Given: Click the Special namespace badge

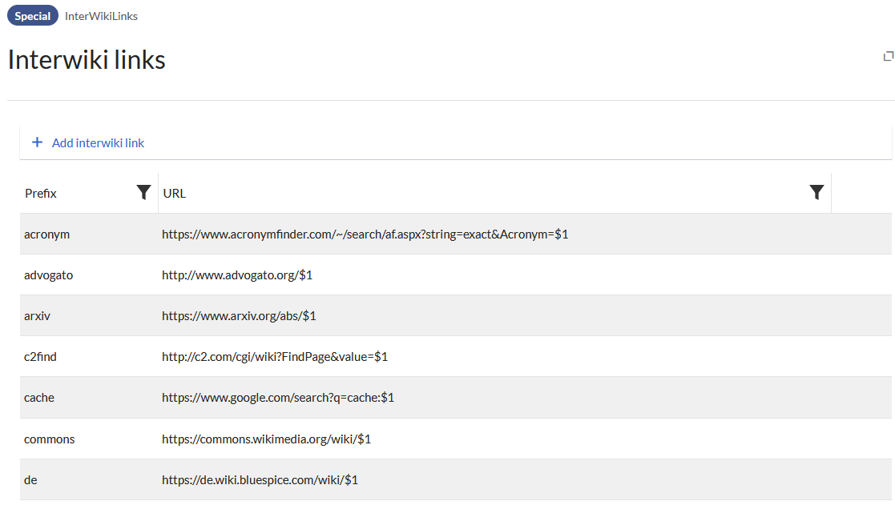Looking at the screenshot, I should pos(33,16).
